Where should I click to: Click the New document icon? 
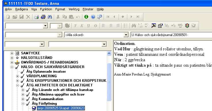[x=8, y=17]
